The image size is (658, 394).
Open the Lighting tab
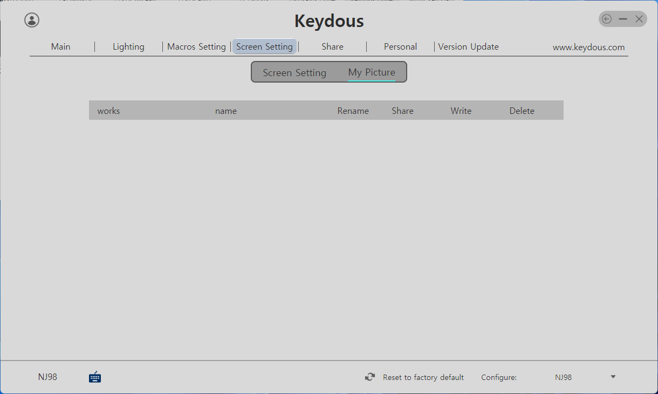(x=128, y=46)
